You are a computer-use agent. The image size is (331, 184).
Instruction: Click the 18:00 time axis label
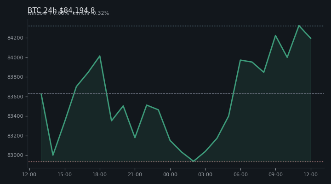click(x=100, y=174)
